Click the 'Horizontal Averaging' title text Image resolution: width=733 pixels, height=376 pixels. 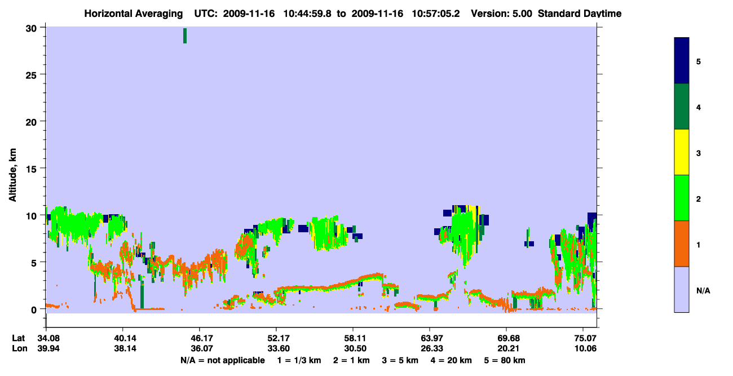click(133, 14)
